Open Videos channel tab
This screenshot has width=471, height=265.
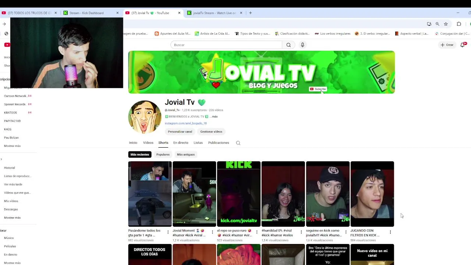tap(148, 143)
